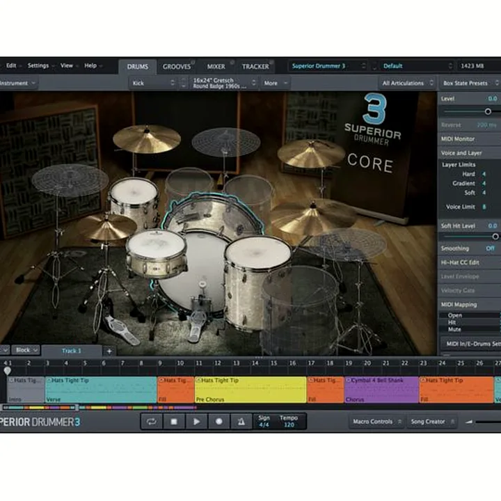
Task: Open the All Articulations dropdown
Action: coord(407,83)
